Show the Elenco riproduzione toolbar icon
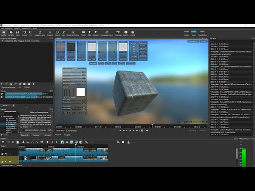Image resolution: width=255 pixels, height=191 pixels. pos(73,33)
